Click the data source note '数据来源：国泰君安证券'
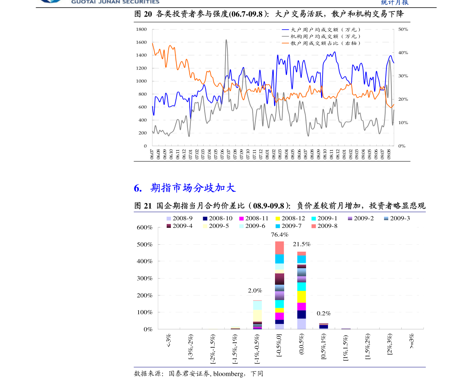 tap(172, 373)
